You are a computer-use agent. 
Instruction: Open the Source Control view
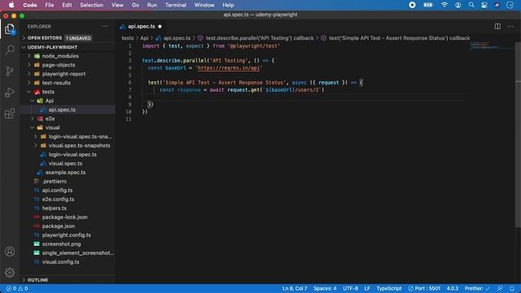point(10,71)
